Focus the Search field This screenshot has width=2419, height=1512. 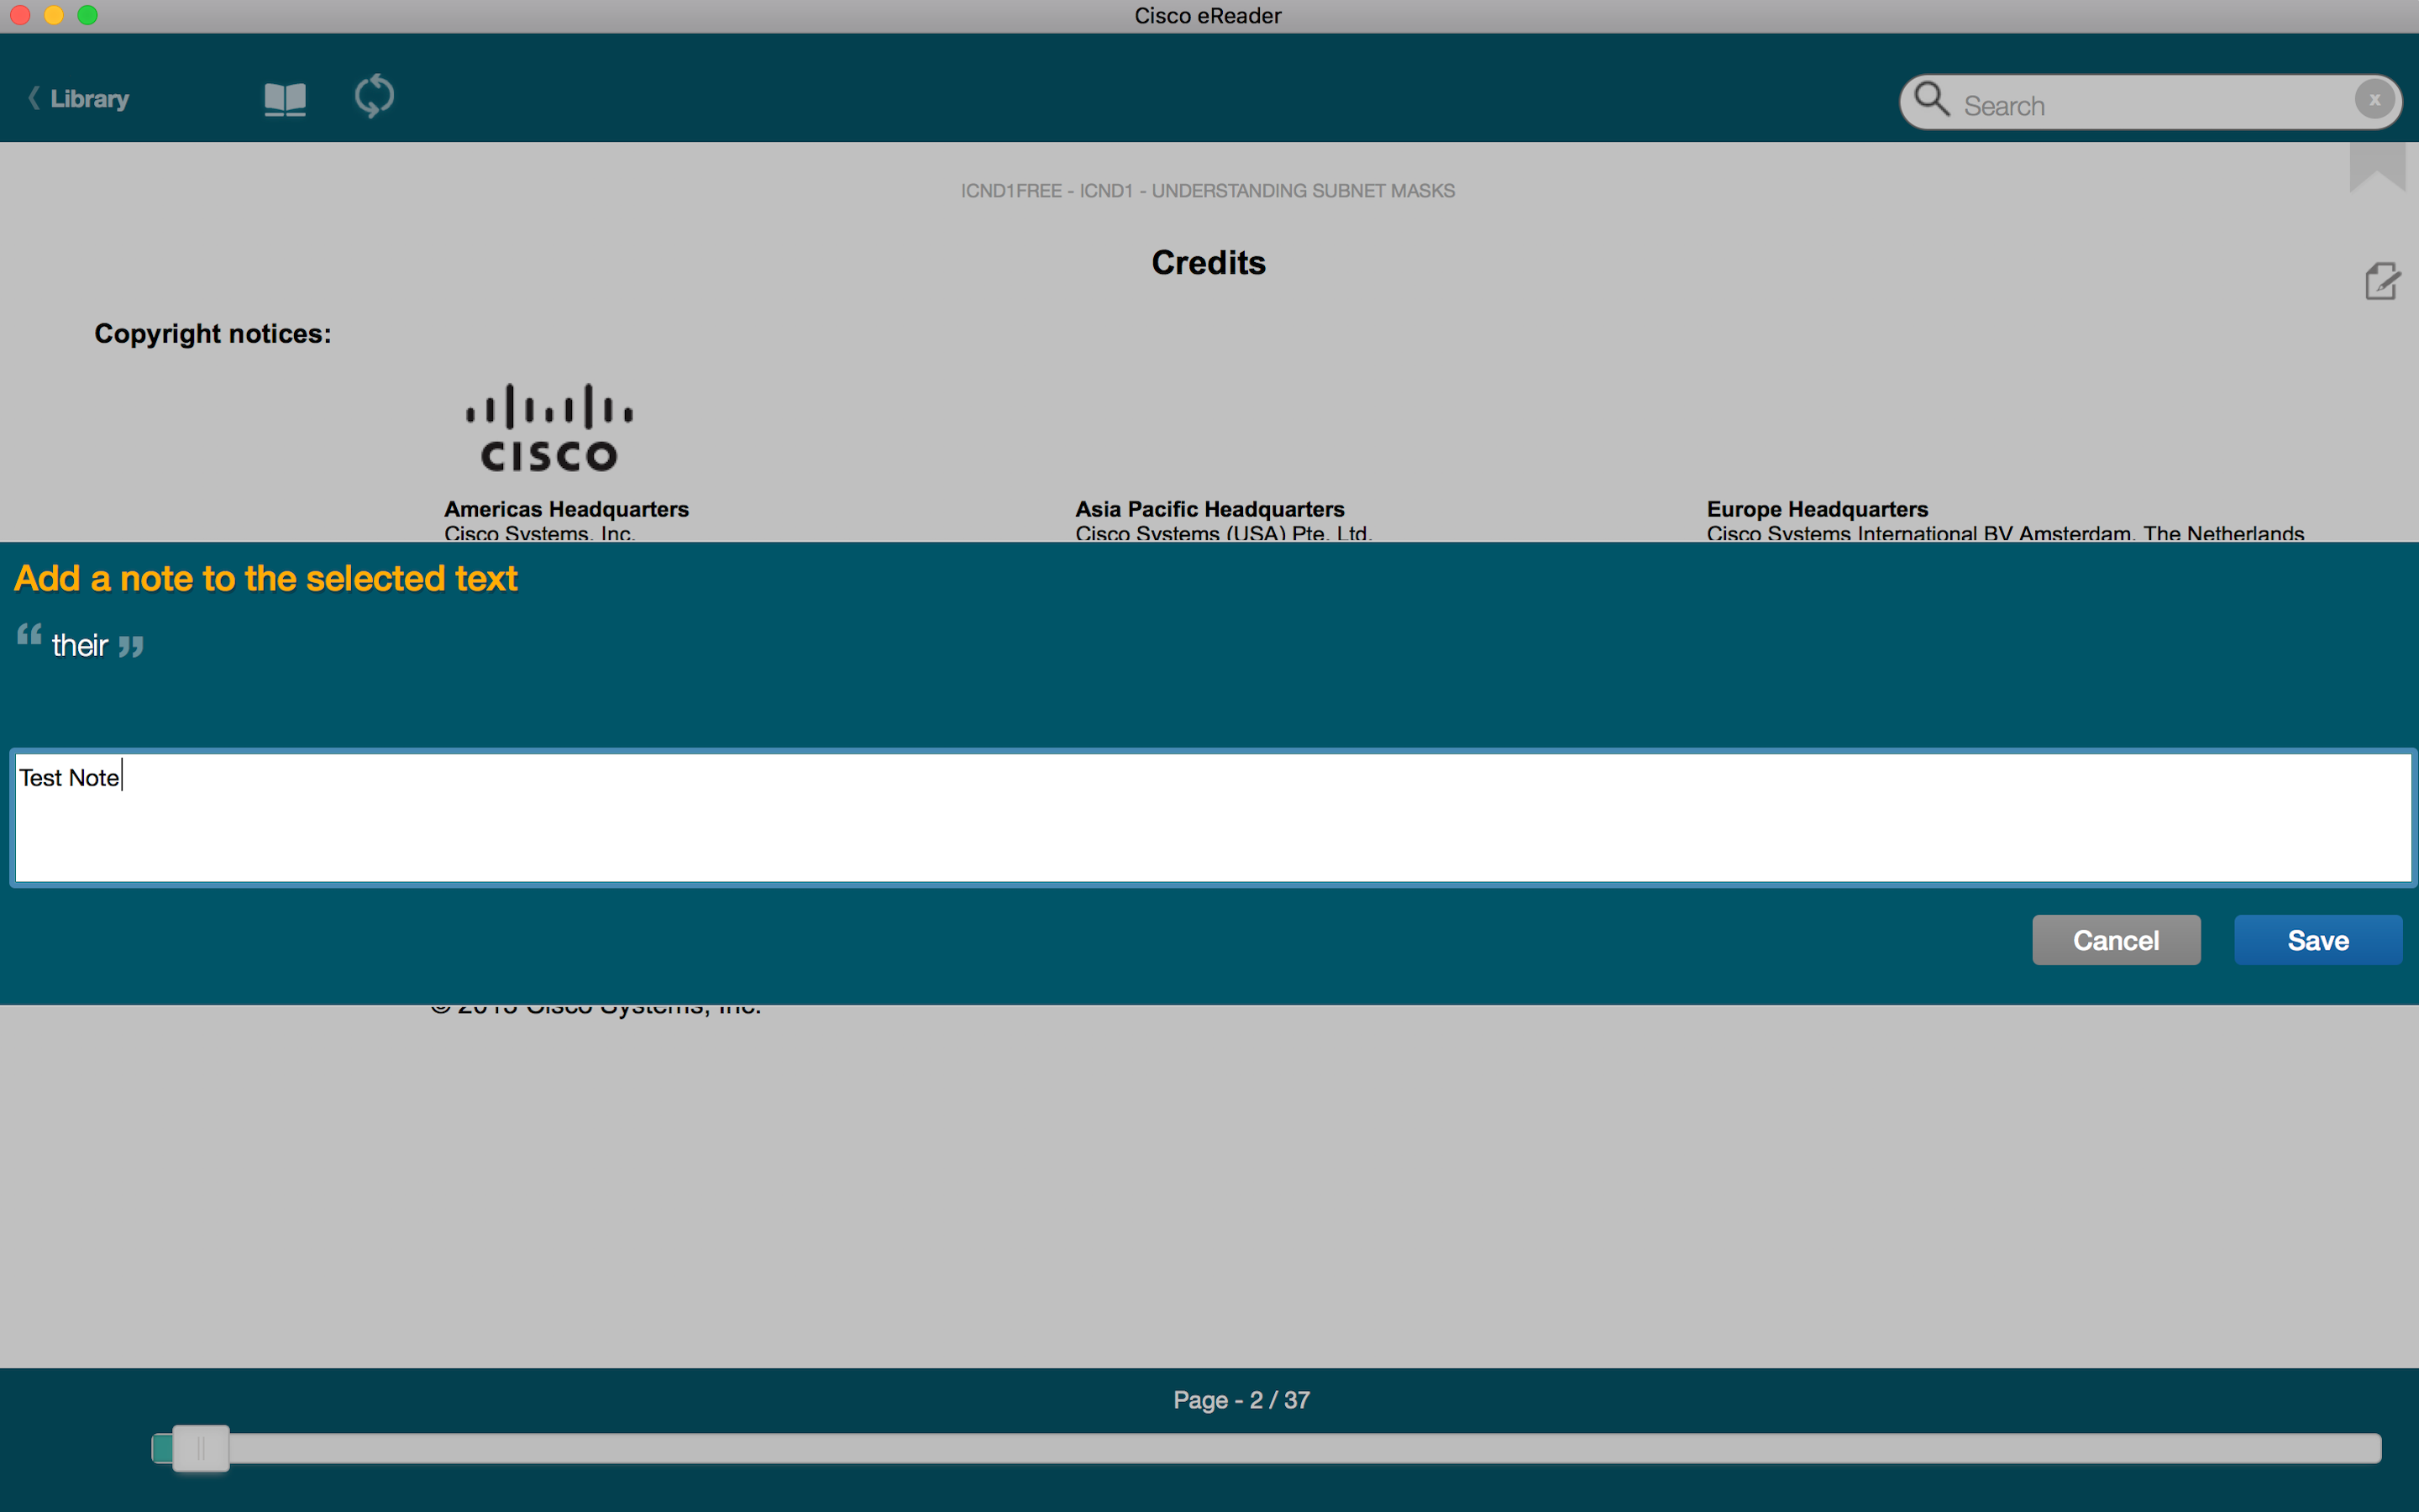coord(2149,105)
